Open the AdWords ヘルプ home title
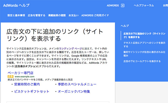168x103 pixels. [x=16, y=5]
